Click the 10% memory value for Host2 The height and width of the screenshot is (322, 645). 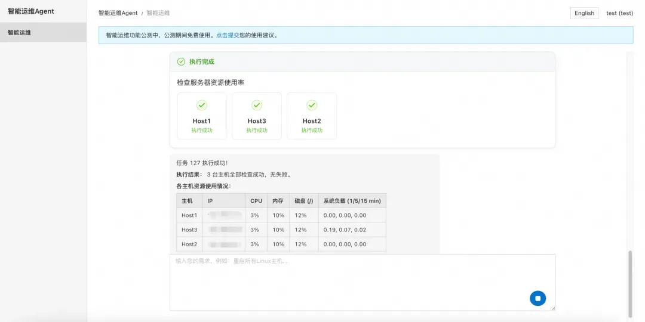pos(278,244)
